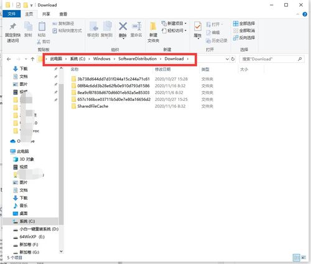The height and width of the screenshot is (264, 311).
Task: Open the Share ribbon tab
Action: (x=46, y=14)
